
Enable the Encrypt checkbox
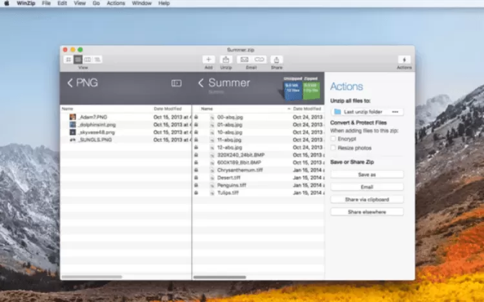[x=333, y=138]
